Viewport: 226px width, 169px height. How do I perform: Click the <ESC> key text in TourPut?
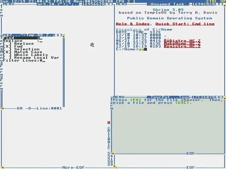coord(182,103)
